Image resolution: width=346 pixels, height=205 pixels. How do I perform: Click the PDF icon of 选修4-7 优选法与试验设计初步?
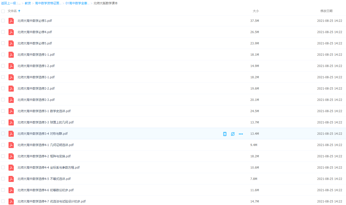(11, 201)
